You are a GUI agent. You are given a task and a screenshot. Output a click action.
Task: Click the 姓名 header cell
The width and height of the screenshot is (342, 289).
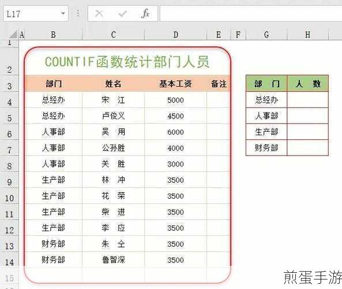click(113, 83)
